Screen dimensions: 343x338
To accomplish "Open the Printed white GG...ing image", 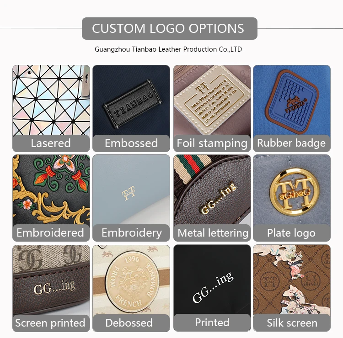I will coord(212,280).
